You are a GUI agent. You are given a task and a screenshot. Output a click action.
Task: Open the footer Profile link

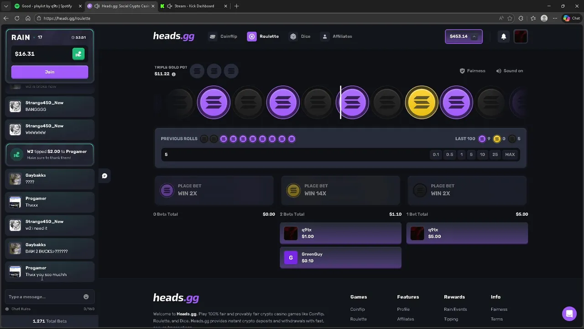(x=403, y=309)
